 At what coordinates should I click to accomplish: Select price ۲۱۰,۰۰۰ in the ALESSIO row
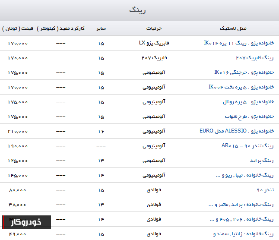point(18,131)
